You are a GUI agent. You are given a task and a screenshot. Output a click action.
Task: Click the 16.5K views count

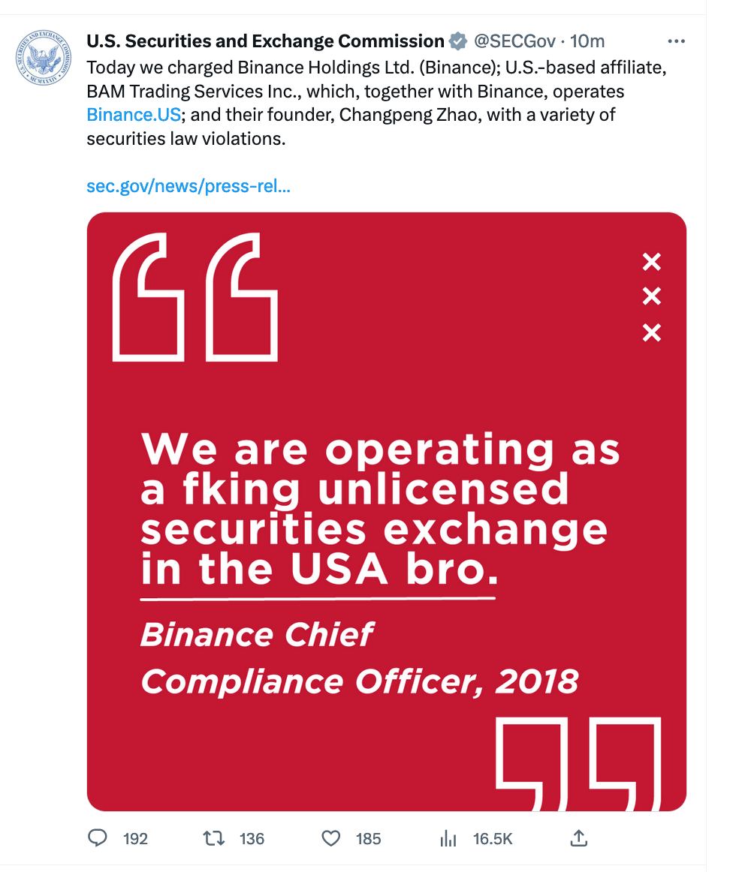[493, 839]
